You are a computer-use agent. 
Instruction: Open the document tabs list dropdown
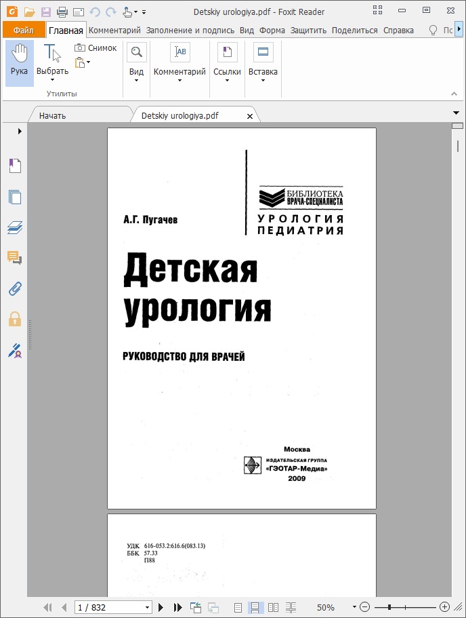tap(456, 113)
